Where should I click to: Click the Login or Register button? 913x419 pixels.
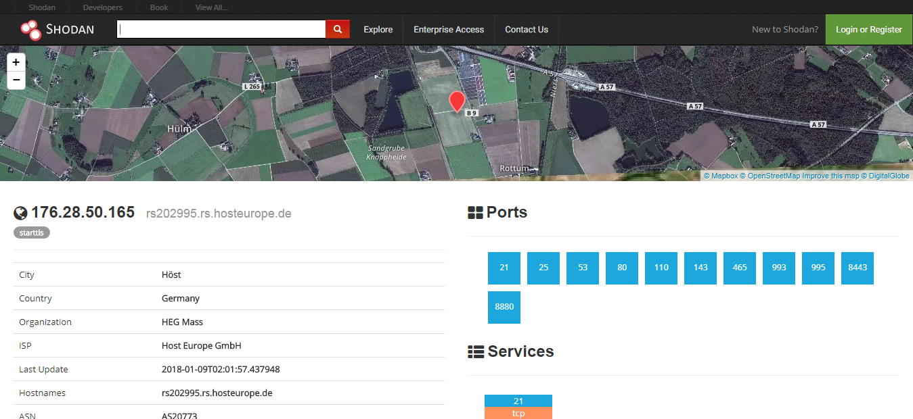[x=869, y=30]
